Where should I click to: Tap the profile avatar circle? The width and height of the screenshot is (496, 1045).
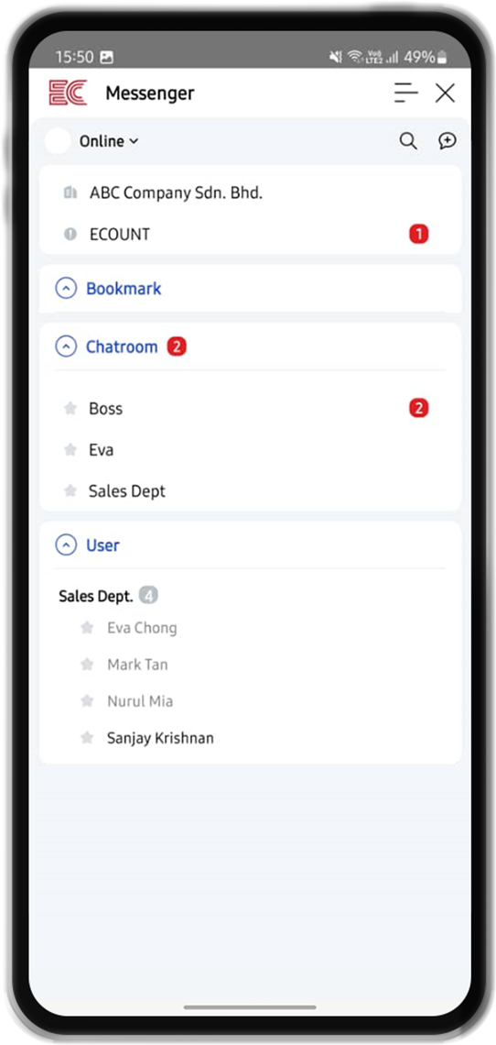[x=58, y=140]
